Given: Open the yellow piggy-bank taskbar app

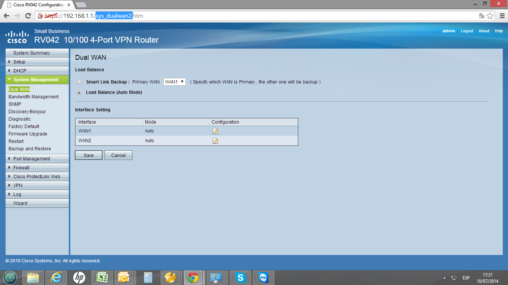Looking at the screenshot, I should 170,277.
